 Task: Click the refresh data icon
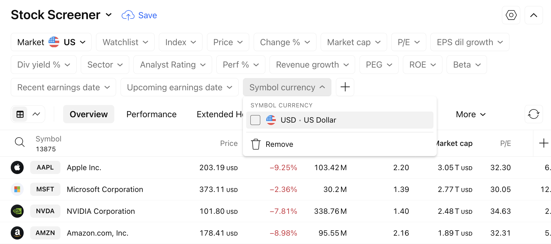pos(534,114)
